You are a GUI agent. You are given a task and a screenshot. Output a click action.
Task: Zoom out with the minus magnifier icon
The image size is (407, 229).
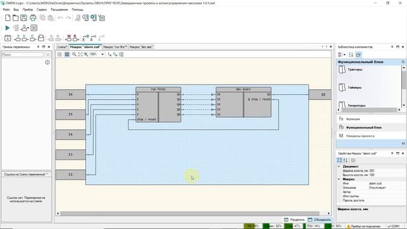tap(74, 54)
